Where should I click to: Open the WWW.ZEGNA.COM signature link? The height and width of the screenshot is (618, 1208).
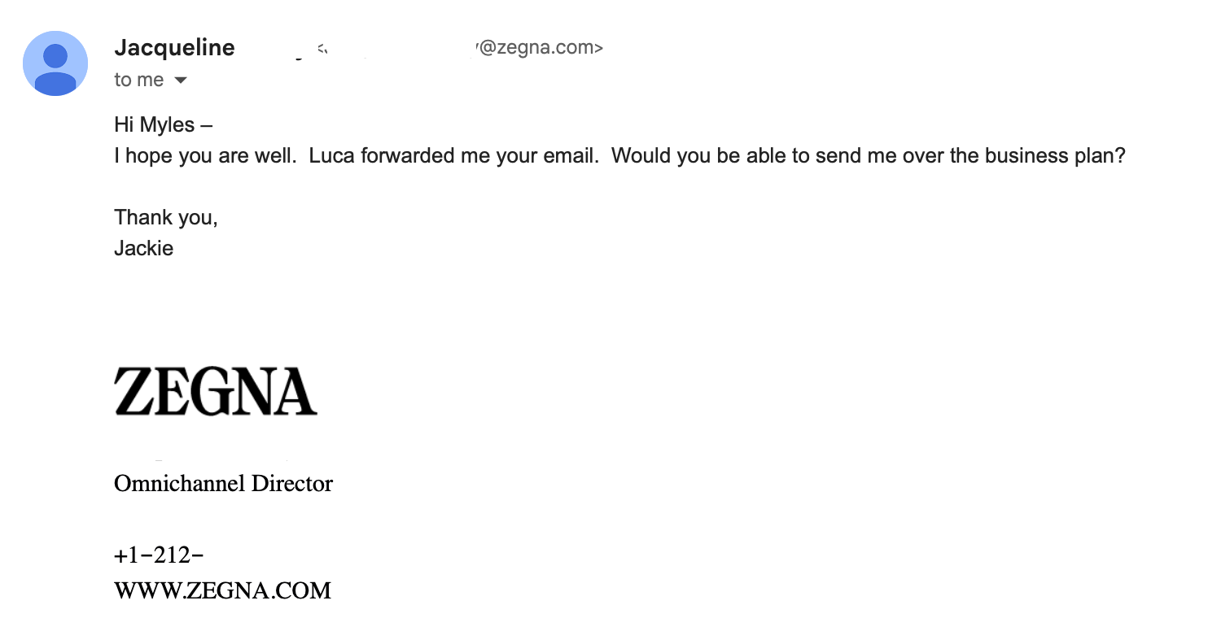[x=222, y=590]
